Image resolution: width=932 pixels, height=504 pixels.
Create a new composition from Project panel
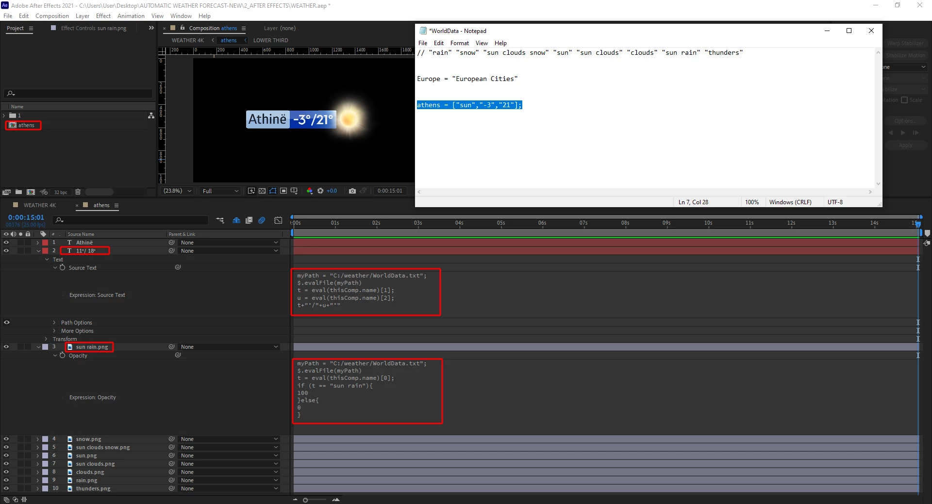tap(31, 192)
